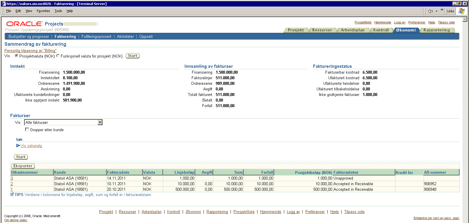Open the Favorites menu
Viewport: 469px width, 223px height.
[43, 11]
